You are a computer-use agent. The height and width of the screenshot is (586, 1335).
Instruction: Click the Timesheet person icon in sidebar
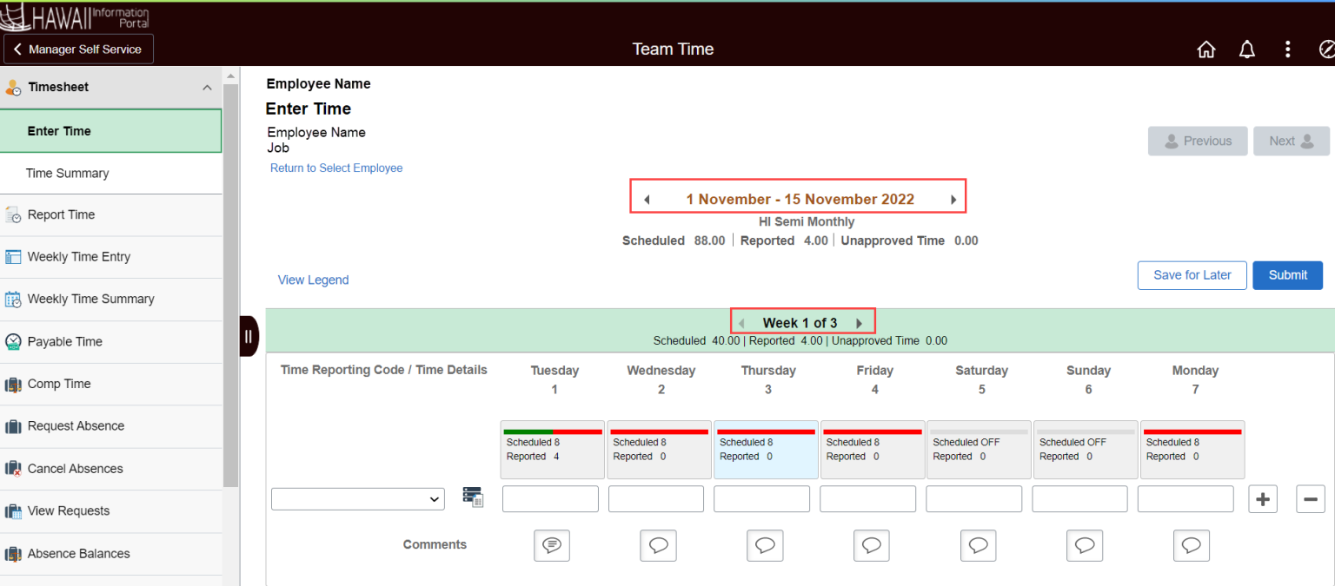[x=12, y=87]
